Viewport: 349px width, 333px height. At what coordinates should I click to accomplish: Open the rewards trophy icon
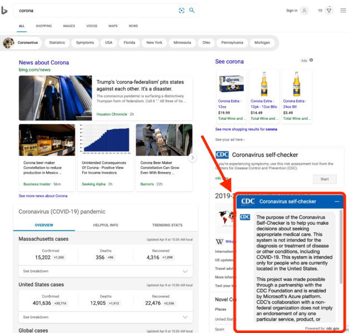click(328, 11)
